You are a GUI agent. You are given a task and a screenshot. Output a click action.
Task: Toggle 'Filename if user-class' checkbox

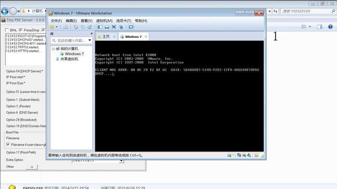pyautogui.click(x=8, y=145)
